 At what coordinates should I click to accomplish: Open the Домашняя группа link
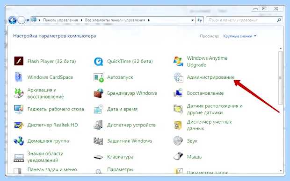(x=48, y=141)
